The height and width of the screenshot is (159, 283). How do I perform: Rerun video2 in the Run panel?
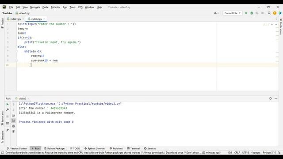coord(8,104)
